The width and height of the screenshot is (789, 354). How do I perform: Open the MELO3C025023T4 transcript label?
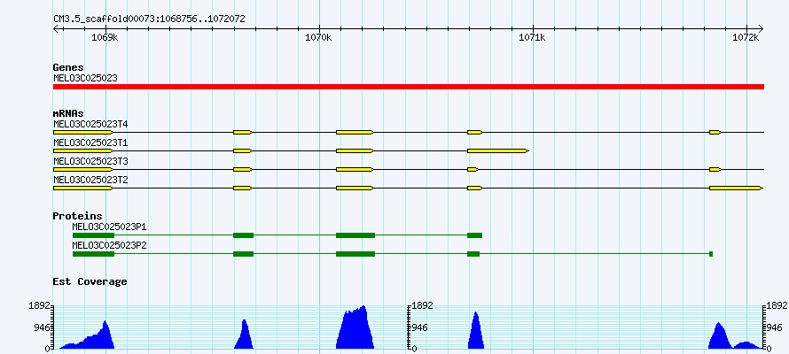click(x=90, y=124)
